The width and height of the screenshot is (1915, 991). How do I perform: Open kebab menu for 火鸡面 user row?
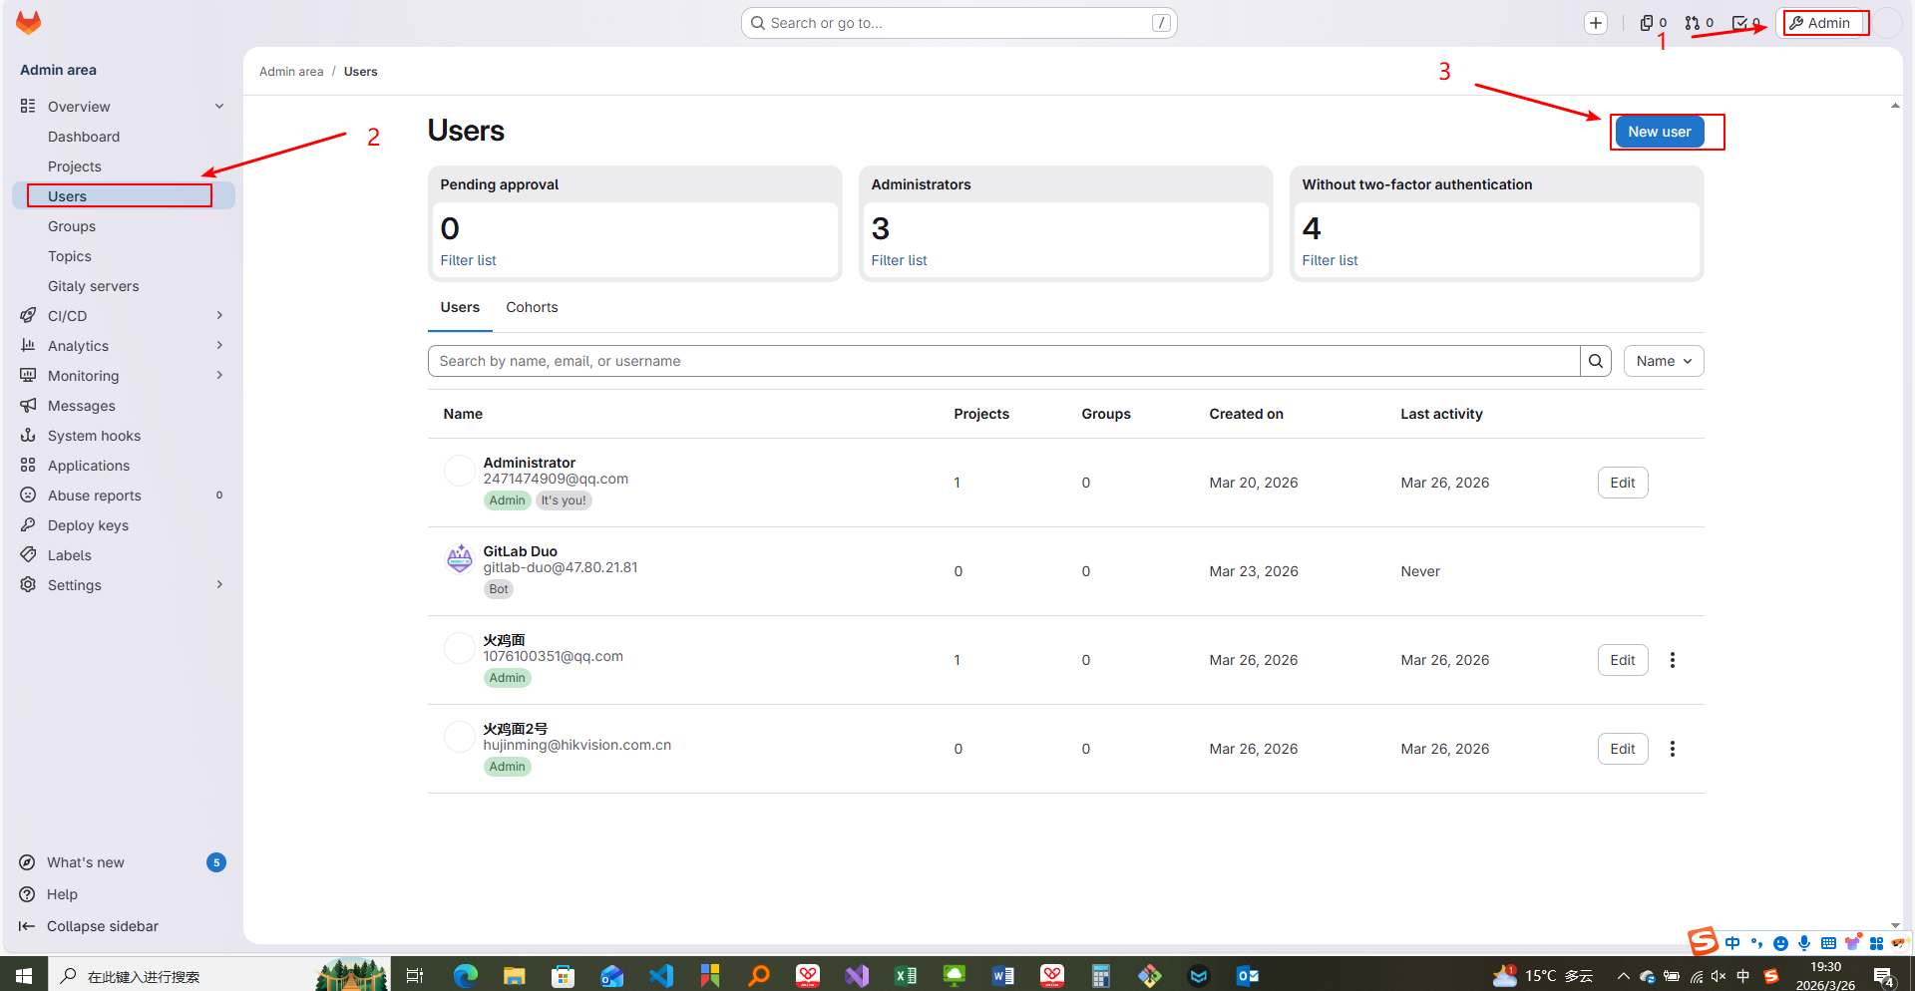pyautogui.click(x=1673, y=660)
